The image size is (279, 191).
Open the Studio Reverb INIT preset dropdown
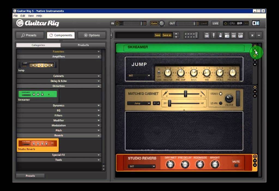click(x=142, y=166)
